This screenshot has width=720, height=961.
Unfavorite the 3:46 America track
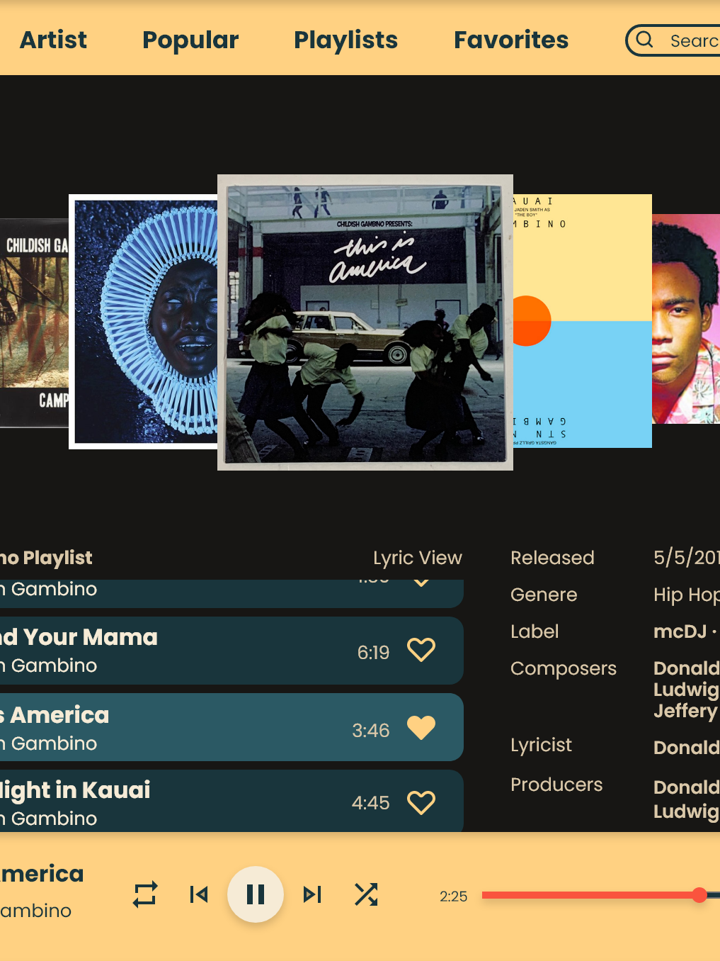click(421, 728)
